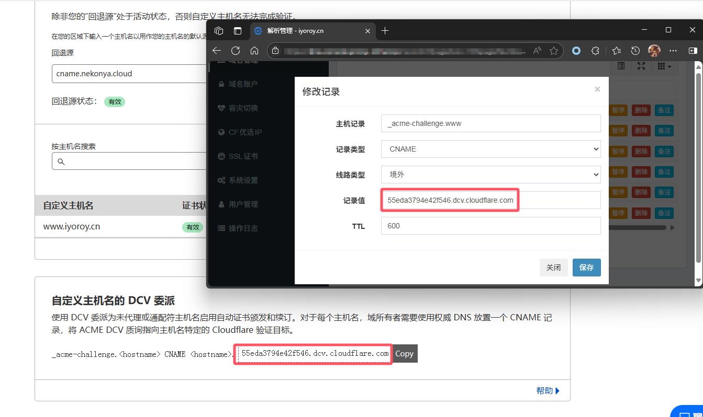
Task: Open the tab actions menu icon
Action: click(x=238, y=31)
